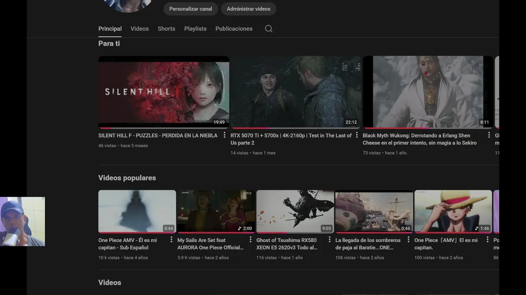Image resolution: width=526 pixels, height=295 pixels.
Task: Go to the Publicaciones tab
Action: pyautogui.click(x=234, y=29)
